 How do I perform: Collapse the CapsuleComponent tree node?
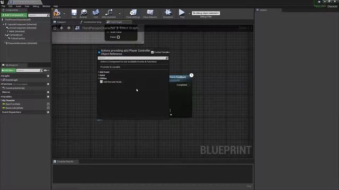pyautogui.click(x=4, y=24)
